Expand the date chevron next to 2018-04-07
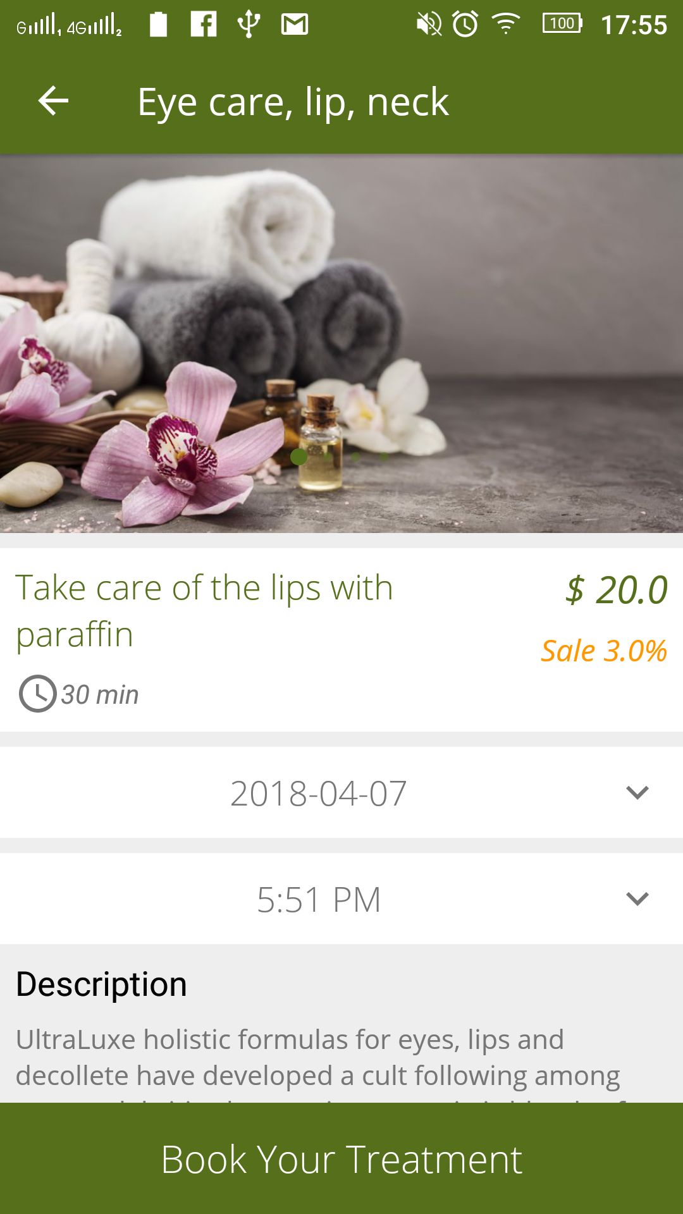 pyautogui.click(x=637, y=792)
